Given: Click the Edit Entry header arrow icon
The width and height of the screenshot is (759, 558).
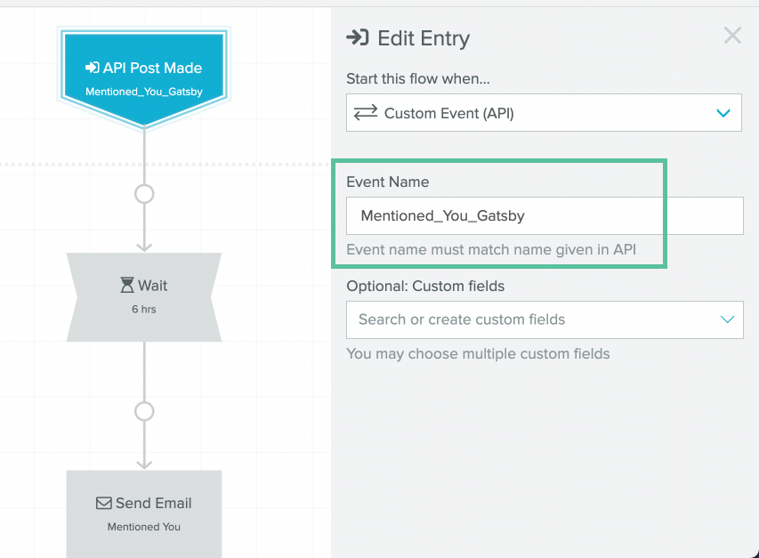Looking at the screenshot, I should click(x=358, y=37).
